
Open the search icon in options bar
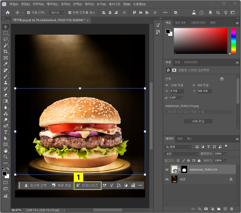(x=218, y=13)
